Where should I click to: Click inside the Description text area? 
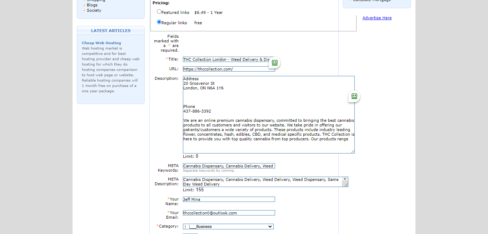[x=269, y=115]
